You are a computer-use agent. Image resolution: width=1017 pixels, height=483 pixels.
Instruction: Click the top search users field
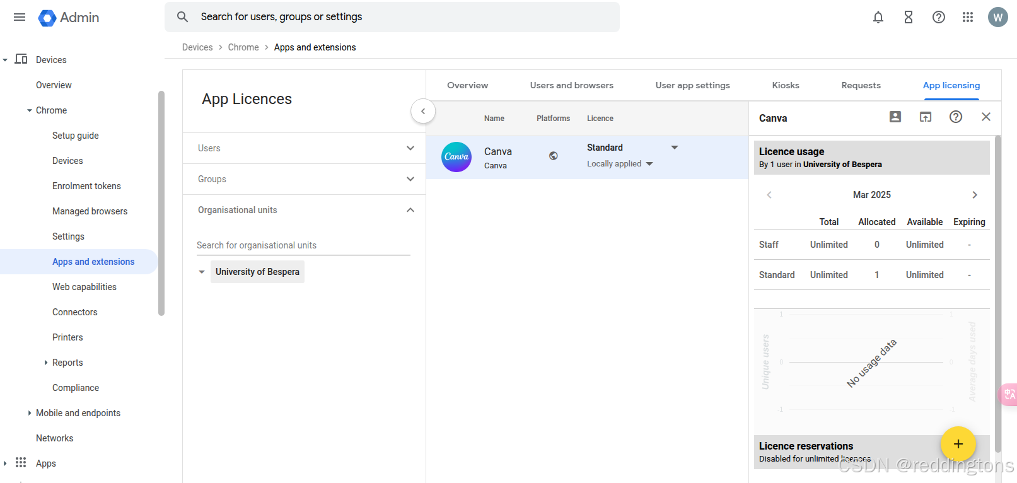(392, 17)
